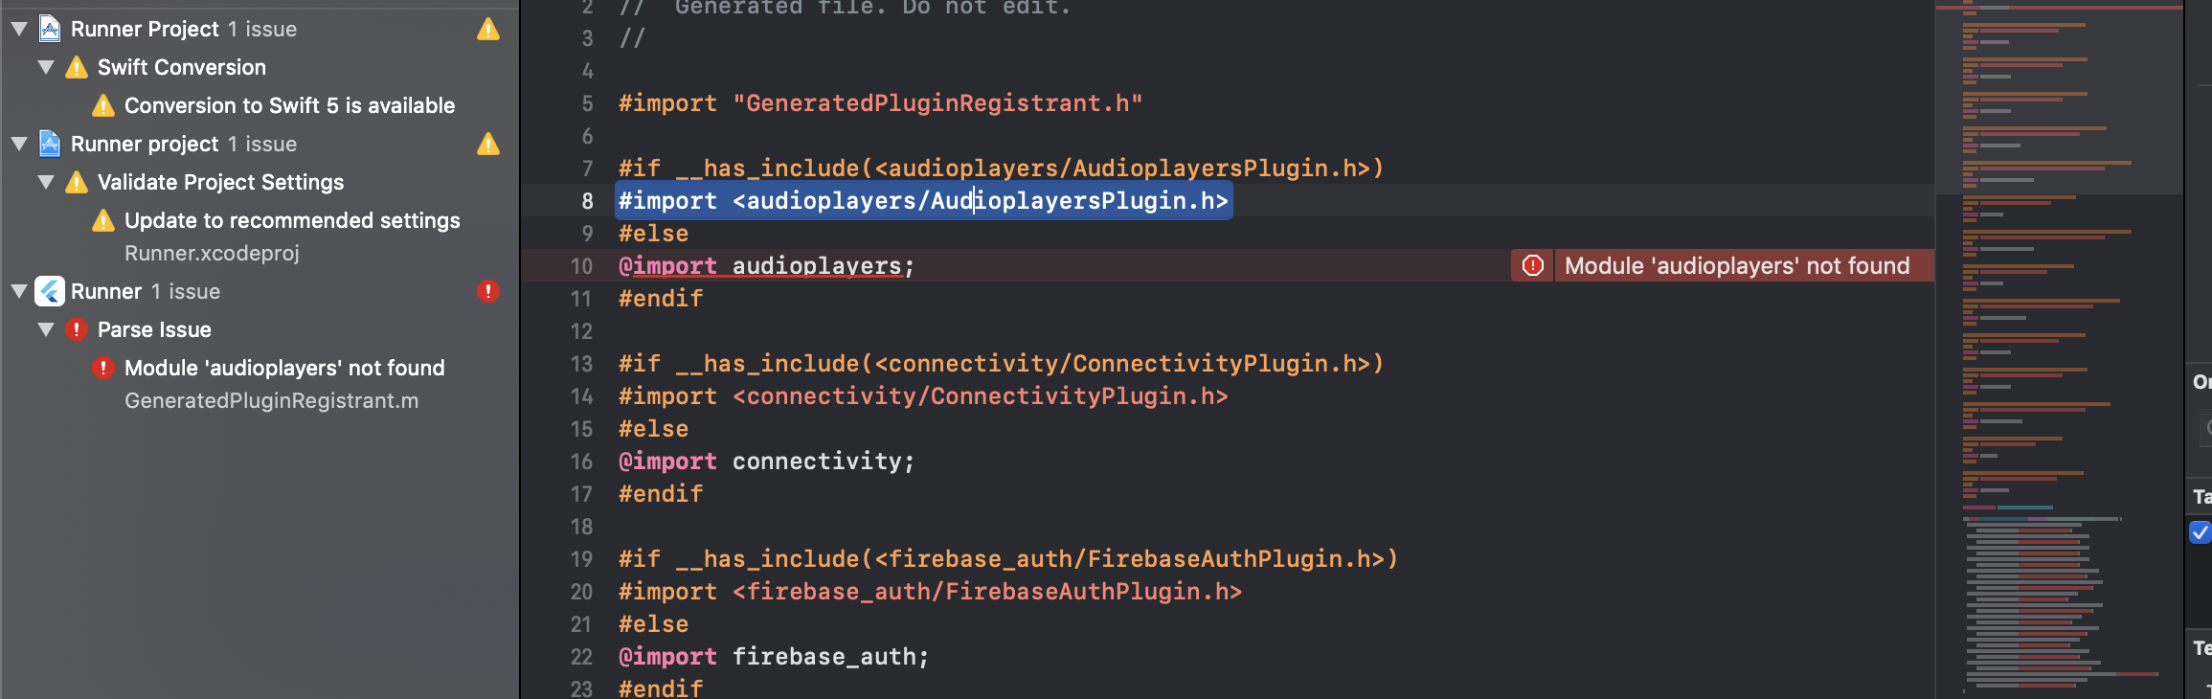Click warning icon beside Validate Project Settings
This screenshot has height=699, width=2212.
[76, 182]
